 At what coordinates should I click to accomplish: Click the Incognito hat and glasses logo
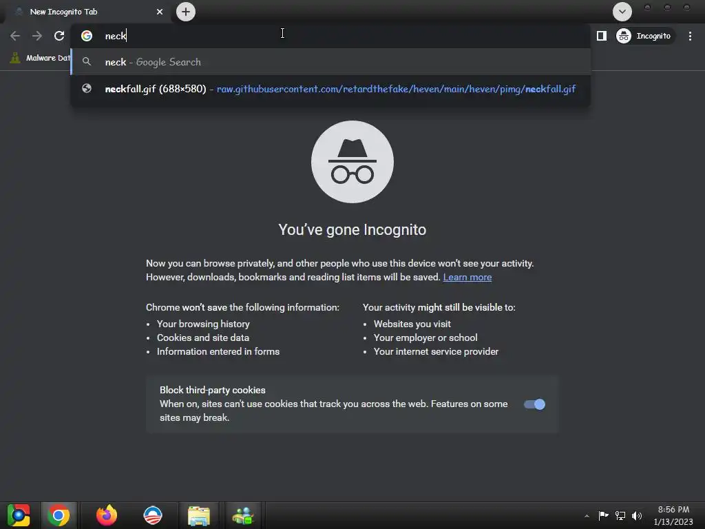click(352, 162)
